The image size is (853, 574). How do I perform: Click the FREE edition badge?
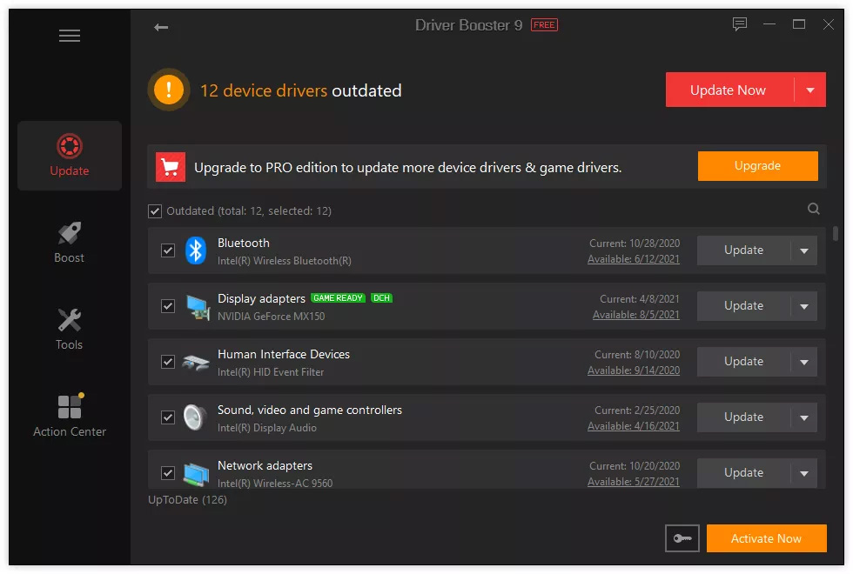pos(544,25)
